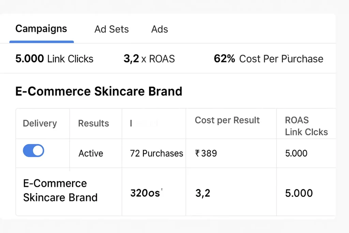Select the 3,2 cell in the bottom row
Image resolution: width=349 pixels, height=233 pixels.
(x=203, y=193)
